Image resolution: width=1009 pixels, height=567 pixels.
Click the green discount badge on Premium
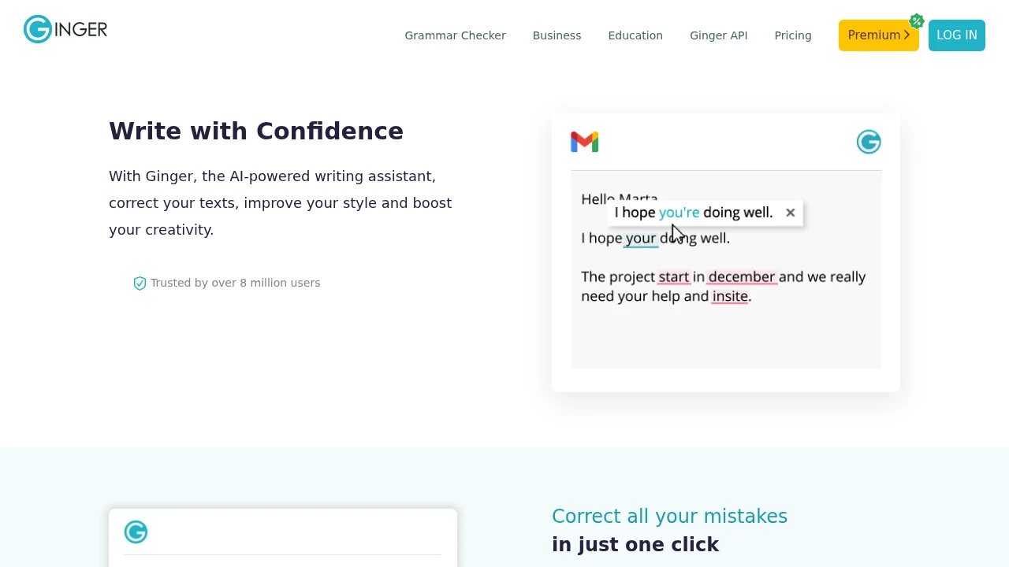tap(916, 21)
